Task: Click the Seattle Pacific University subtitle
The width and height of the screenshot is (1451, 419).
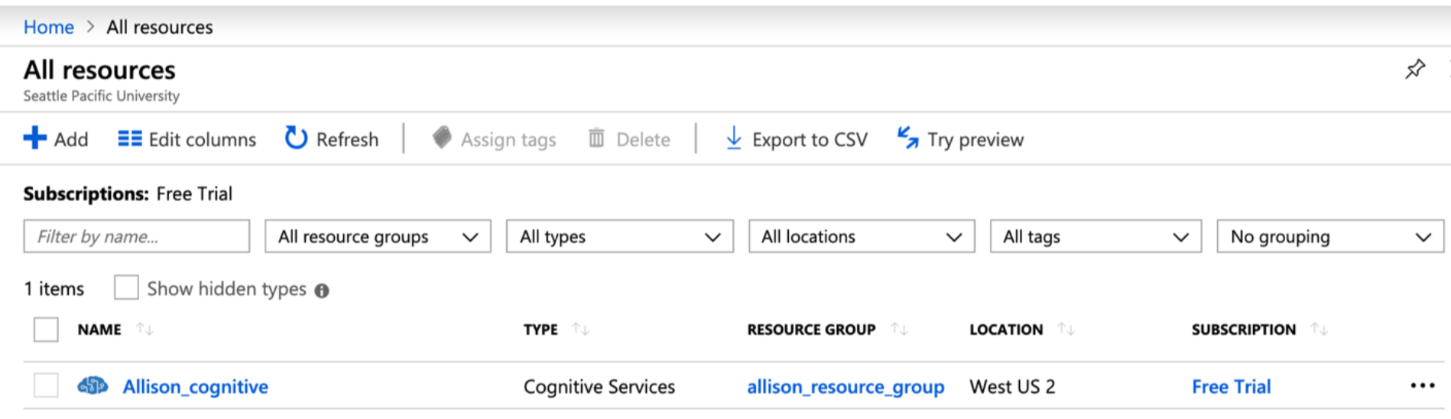Action: pos(102,96)
